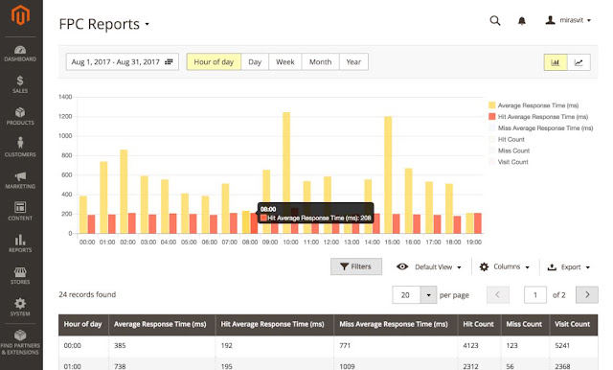The height and width of the screenshot is (370, 613).
Task: Go to next page of records
Action: coord(587,295)
